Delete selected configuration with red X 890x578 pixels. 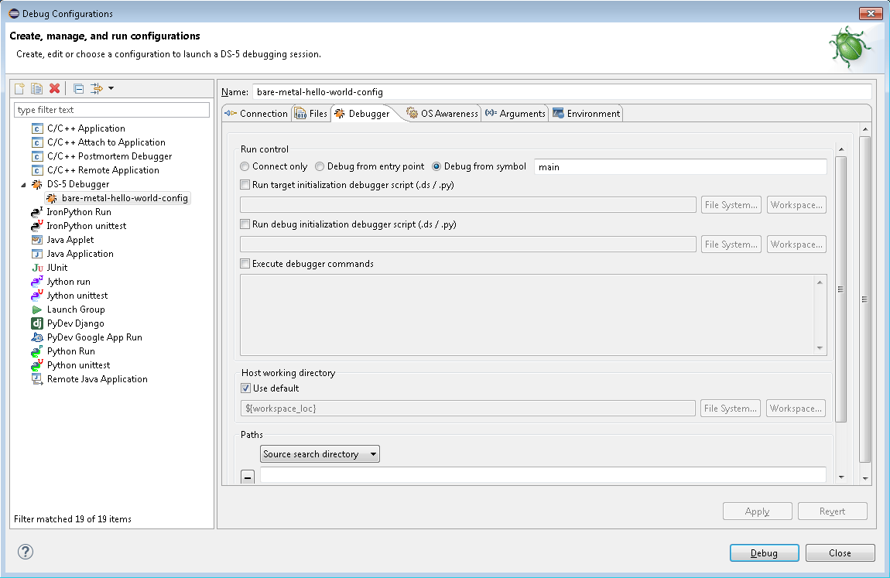(x=54, y=88)
